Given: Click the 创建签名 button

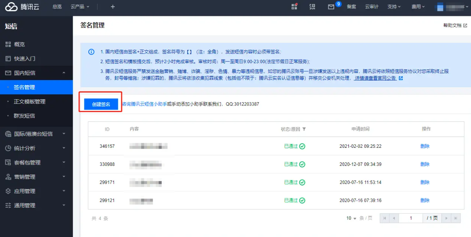Looking at the screenshot, I should (x=101, y=104).
